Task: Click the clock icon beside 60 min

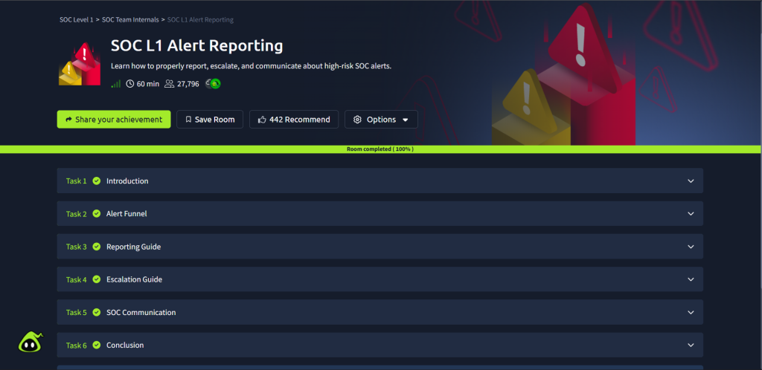Action: point(130,84)
